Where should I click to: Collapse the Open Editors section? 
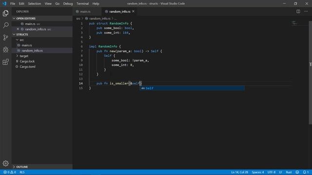[x=14, y=18]
